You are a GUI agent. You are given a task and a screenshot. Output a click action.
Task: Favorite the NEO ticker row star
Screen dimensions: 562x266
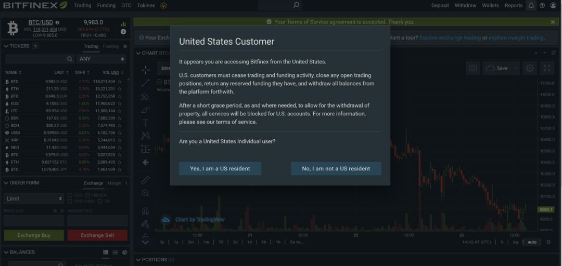[x=119, y=148]
